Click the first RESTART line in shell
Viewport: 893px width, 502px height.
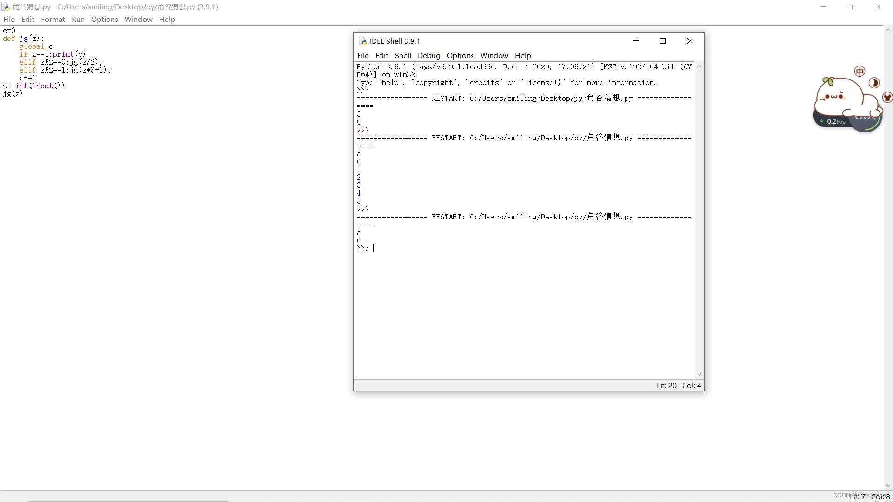coord(524,99)
